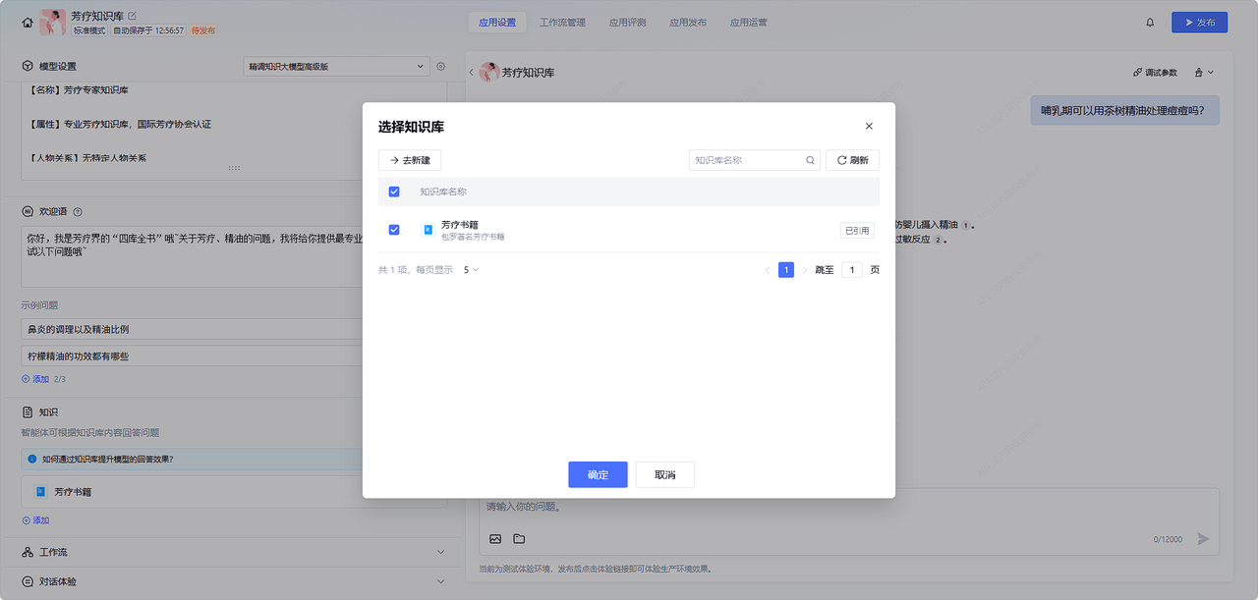Click the 已引用 tag
The height and width of the screenshot is (600, 1258).
857,231
